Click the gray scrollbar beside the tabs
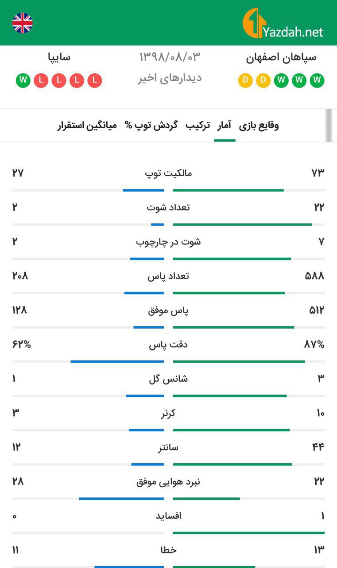 (328, 126)
